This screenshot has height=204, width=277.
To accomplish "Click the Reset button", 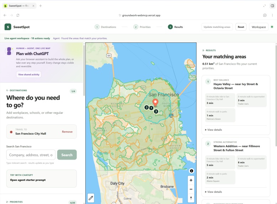I will [x=241, y=27].
